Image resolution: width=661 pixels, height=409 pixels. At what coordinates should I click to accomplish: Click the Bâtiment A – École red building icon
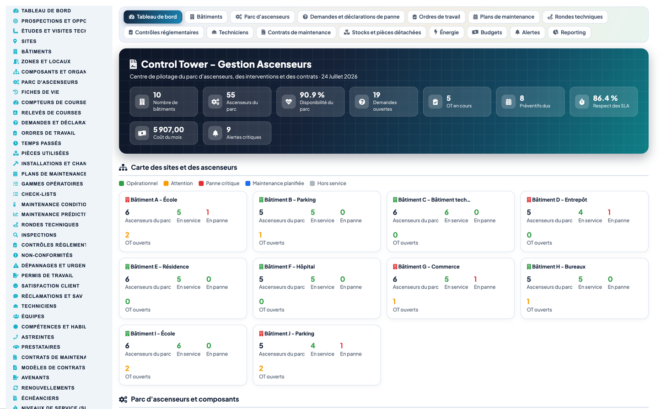point(127,199)
